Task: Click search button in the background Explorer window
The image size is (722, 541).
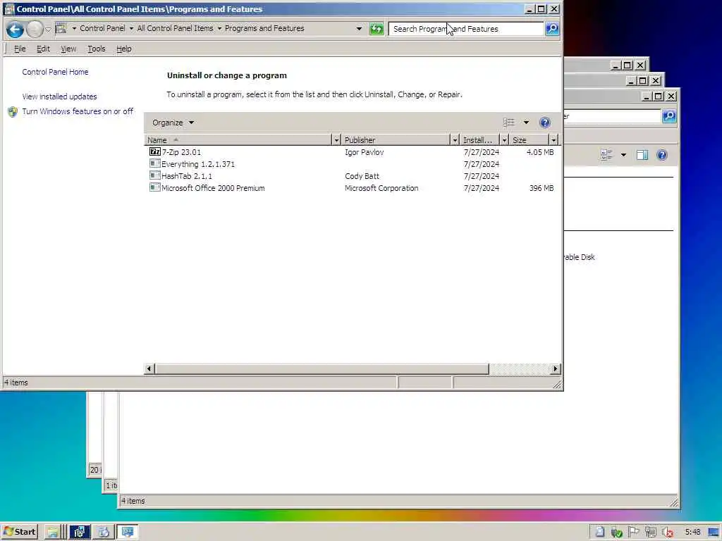Action: [x=669, y=116]
